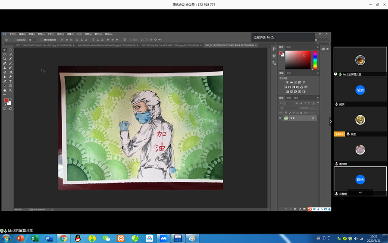Open the layer blend mode dropdown
This screenshot has height=243, width=388.
coord(288,108)
